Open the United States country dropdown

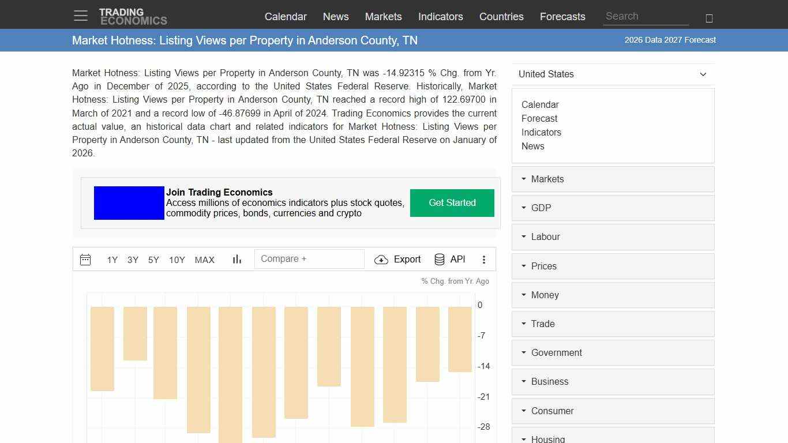pos(613,74)
